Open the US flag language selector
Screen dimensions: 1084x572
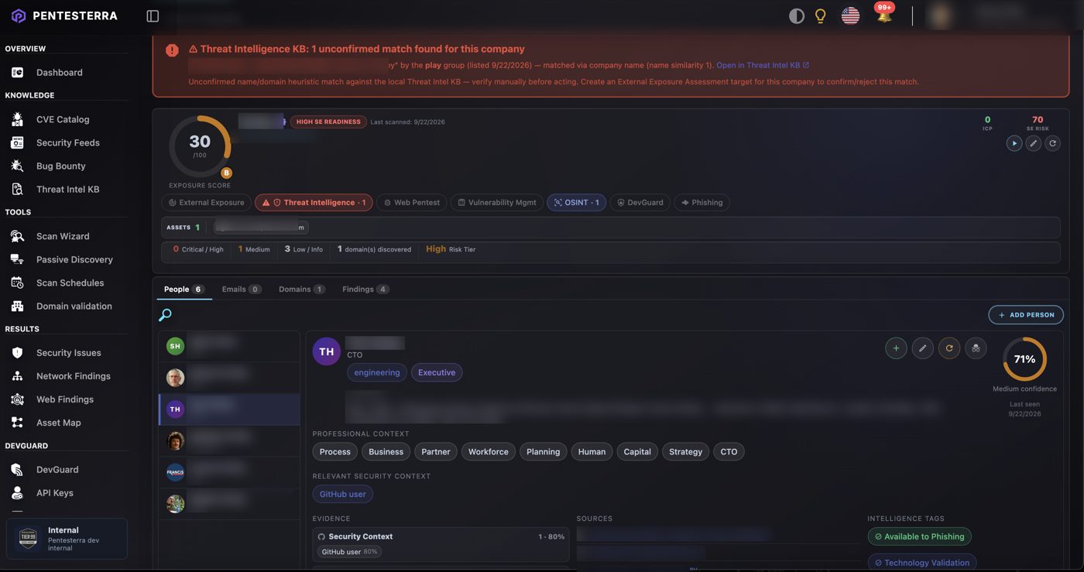tap(850, 15)
